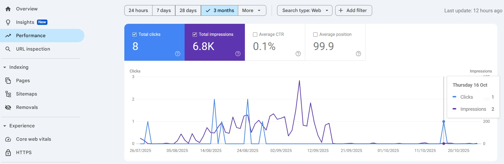This screenshot has height=164, width=504.
Task: Open Removals via the crossed-eye icon
Action: pos(8,107)
